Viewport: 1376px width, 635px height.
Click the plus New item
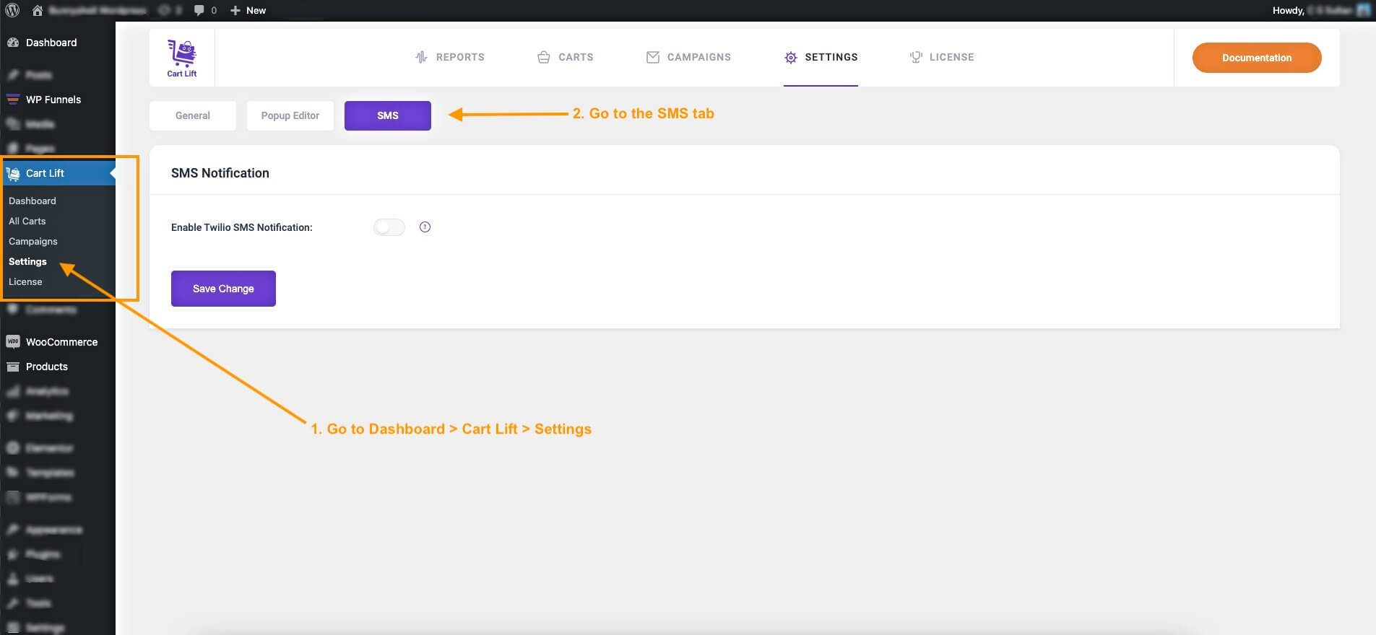[x=248, y=10]
